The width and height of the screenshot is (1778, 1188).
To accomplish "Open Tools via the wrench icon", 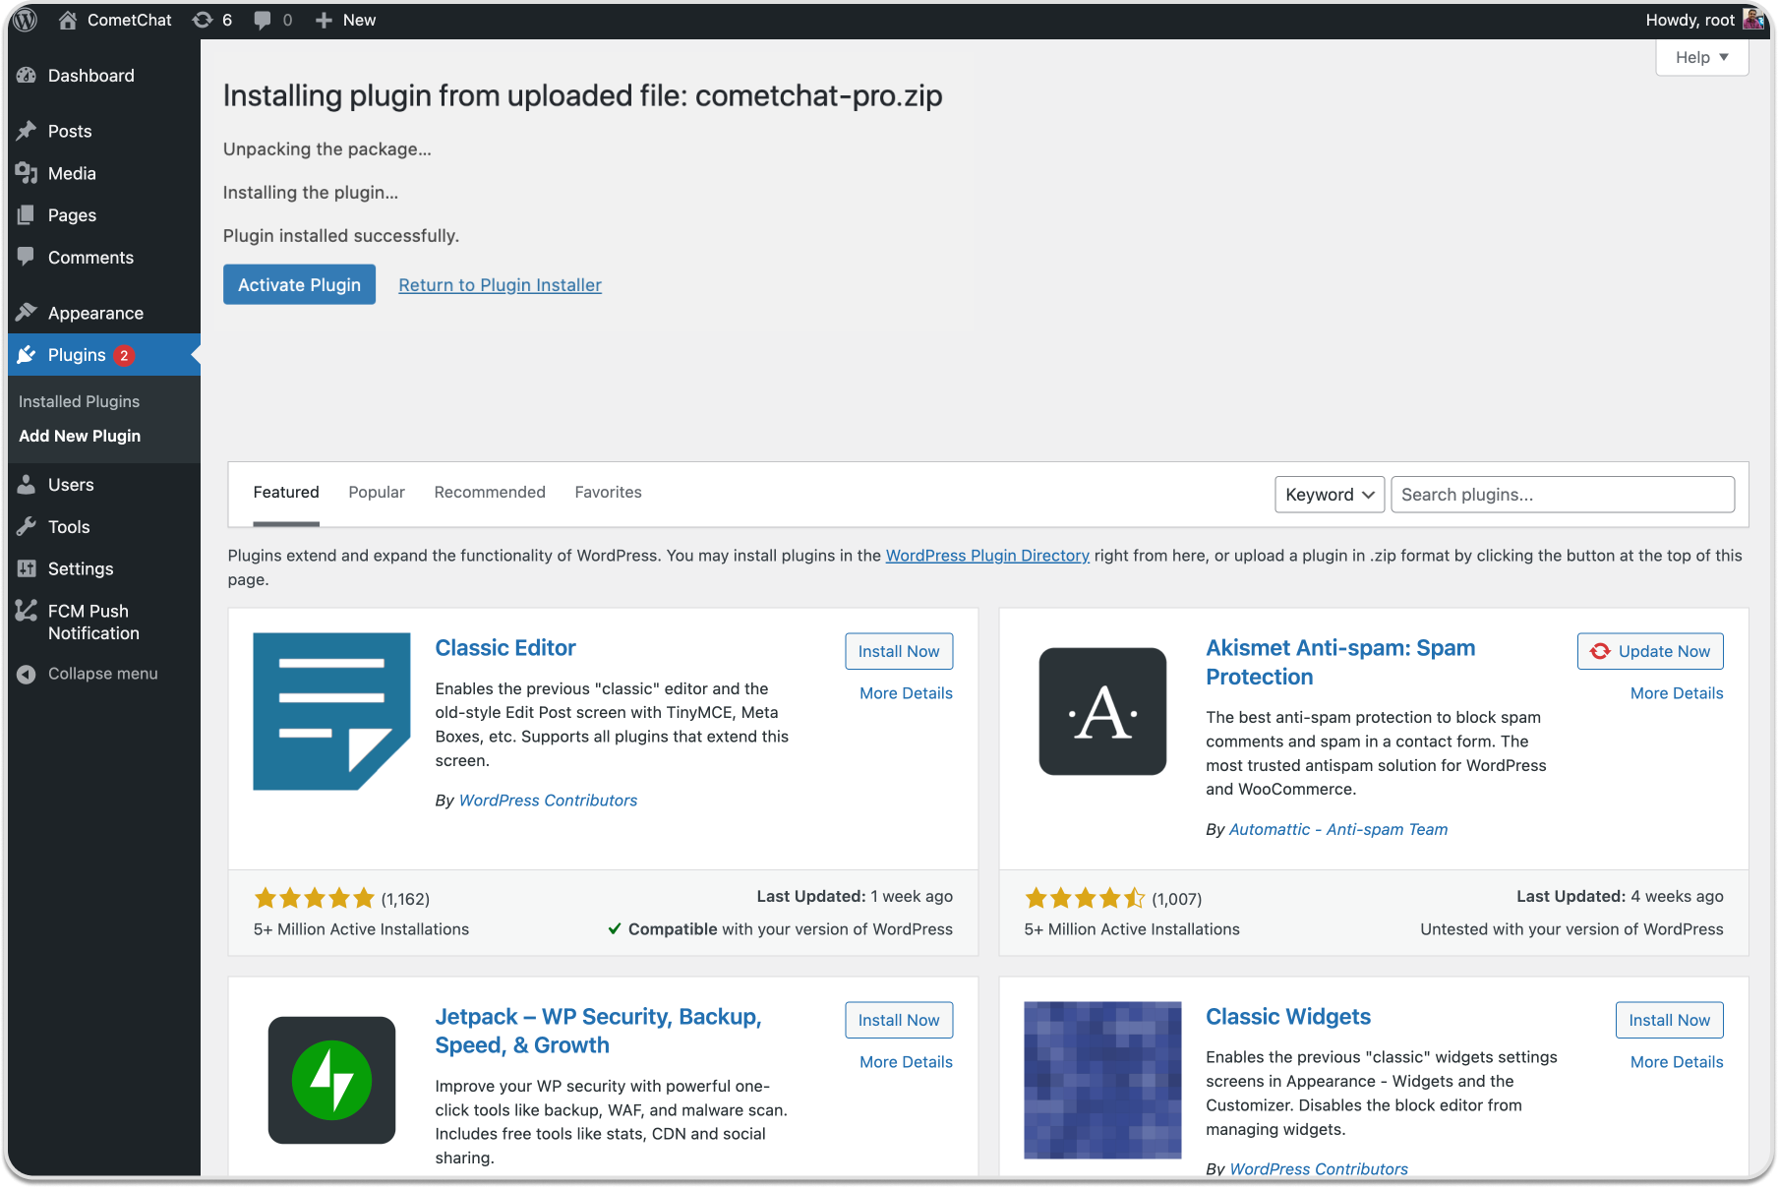I will (x=27, y=527).
